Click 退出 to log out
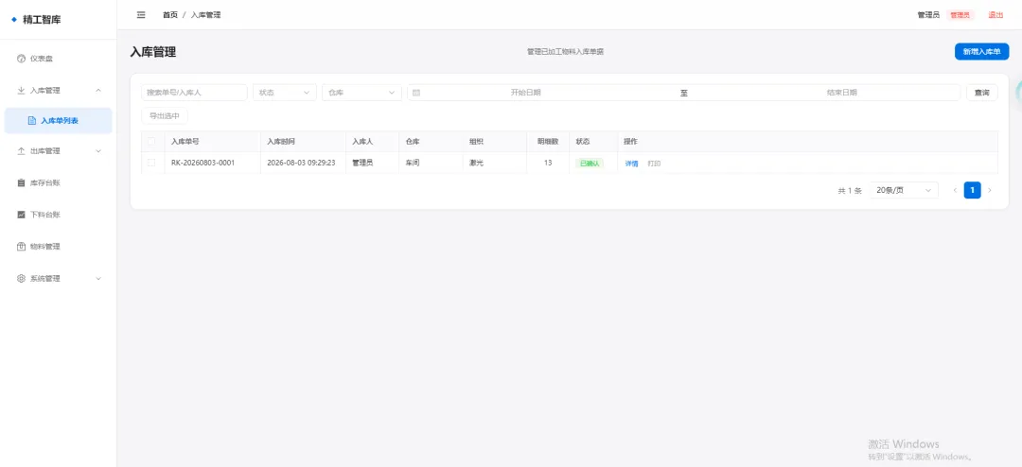This screenshot has height=467, width=1022. pos(996,15)
